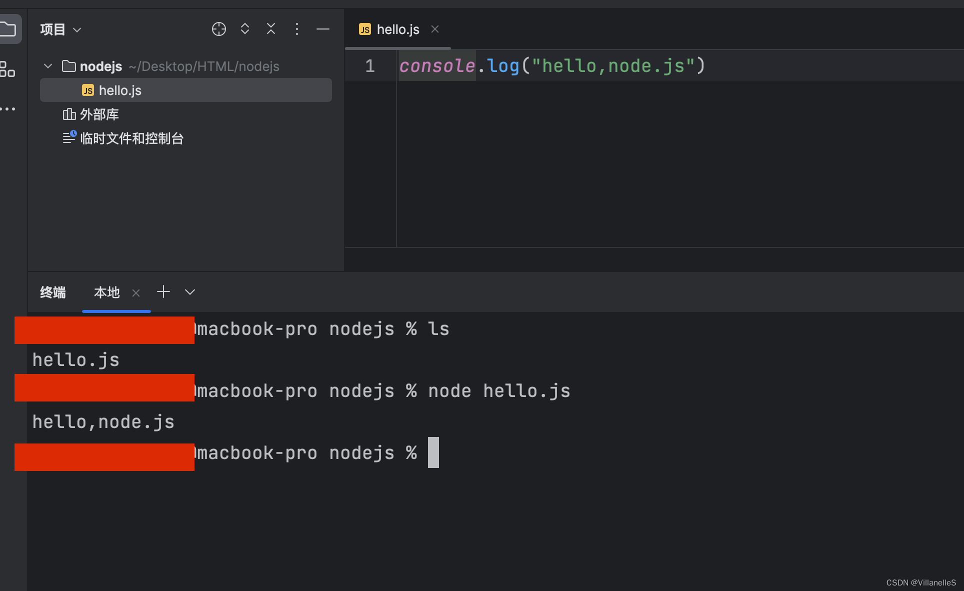
Task: Open the Project tool window folder icon
Action: pos(8,29)
